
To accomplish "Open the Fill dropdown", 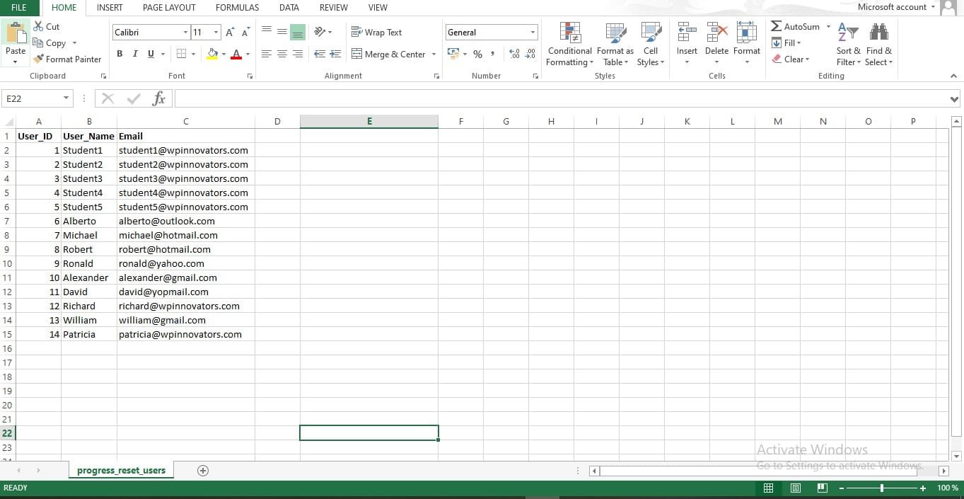I will [x=786, y=42].
